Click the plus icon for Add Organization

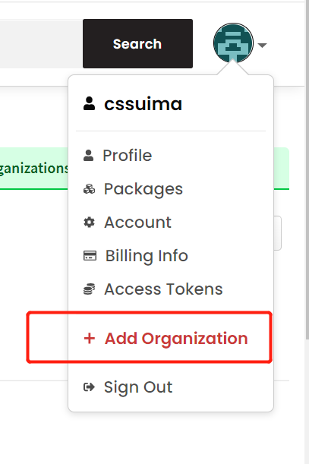(x=90, y=338)
